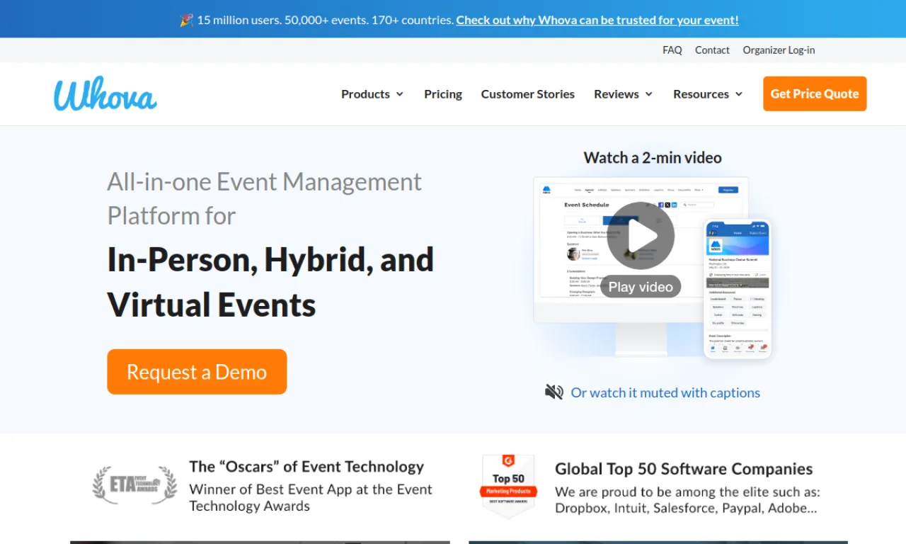The image size is (906, 544).
Task: Follow the 'Check out why Whova can be trusted' link
Action: coord(597,20)
